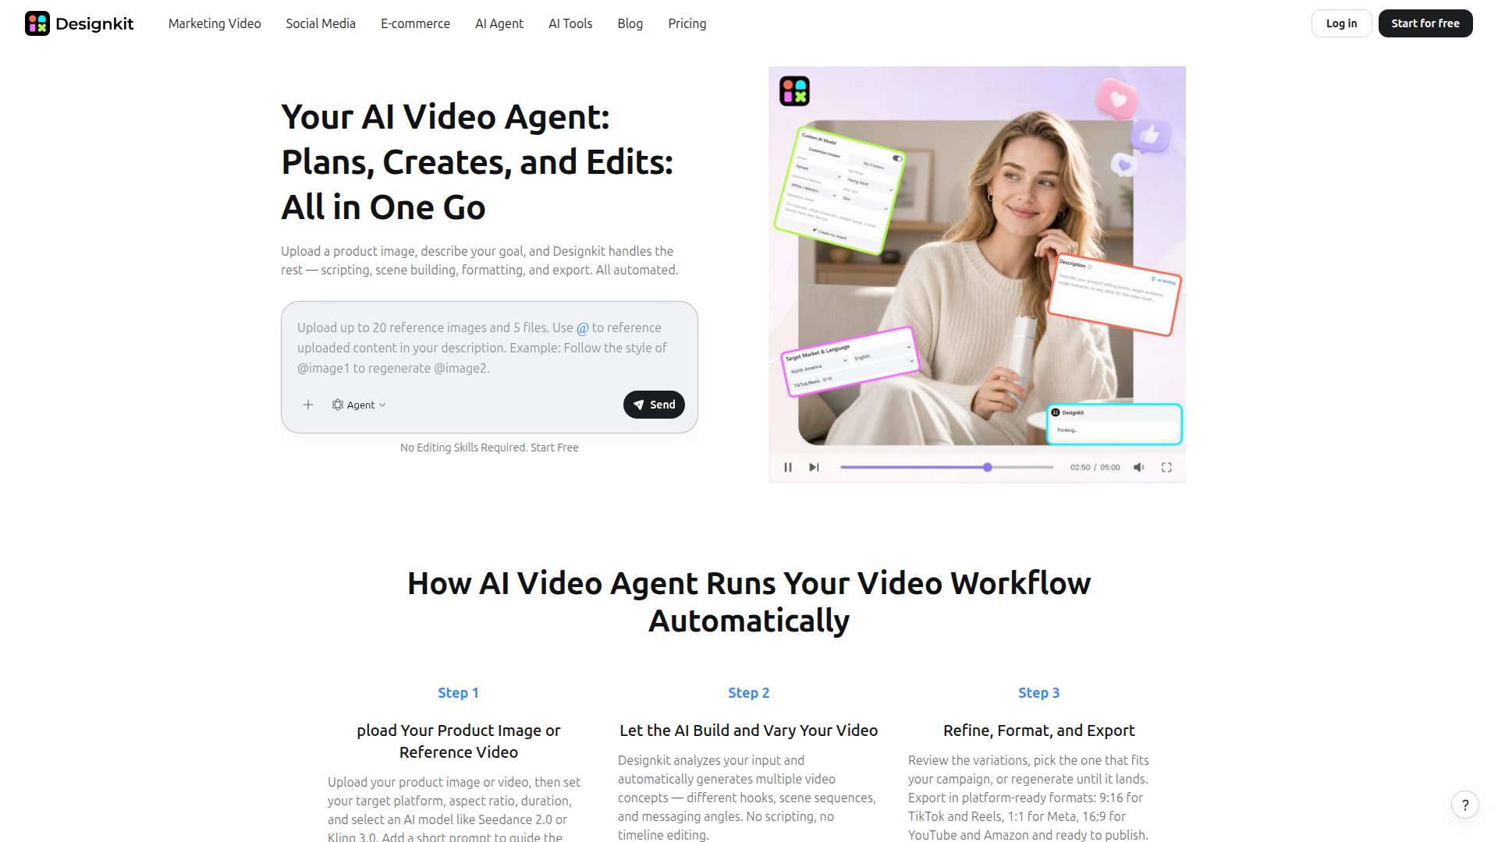Click the Log in button
Screen dimensions: 1498x842
point(1341,23)
